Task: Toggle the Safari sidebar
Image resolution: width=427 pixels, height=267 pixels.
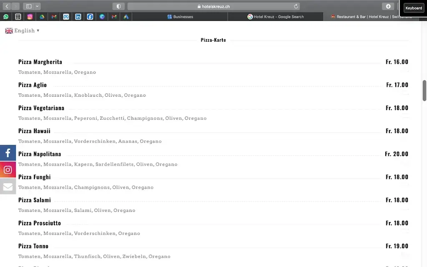Action: click(29, 6)
